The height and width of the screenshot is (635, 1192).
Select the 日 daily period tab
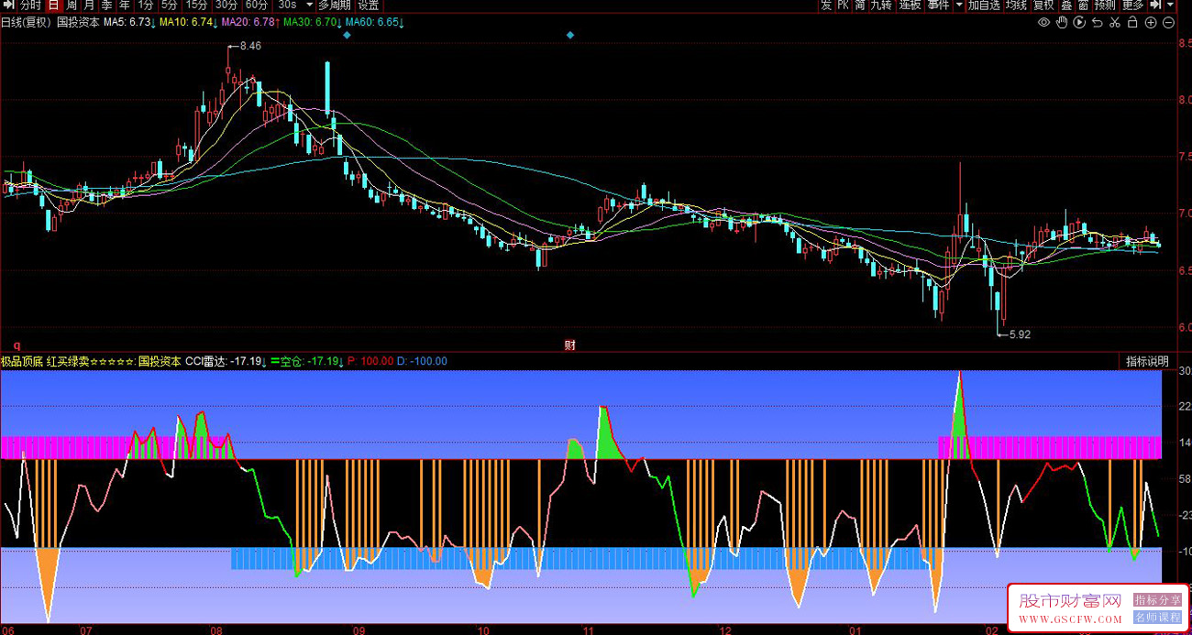click(x=53, y=5)
